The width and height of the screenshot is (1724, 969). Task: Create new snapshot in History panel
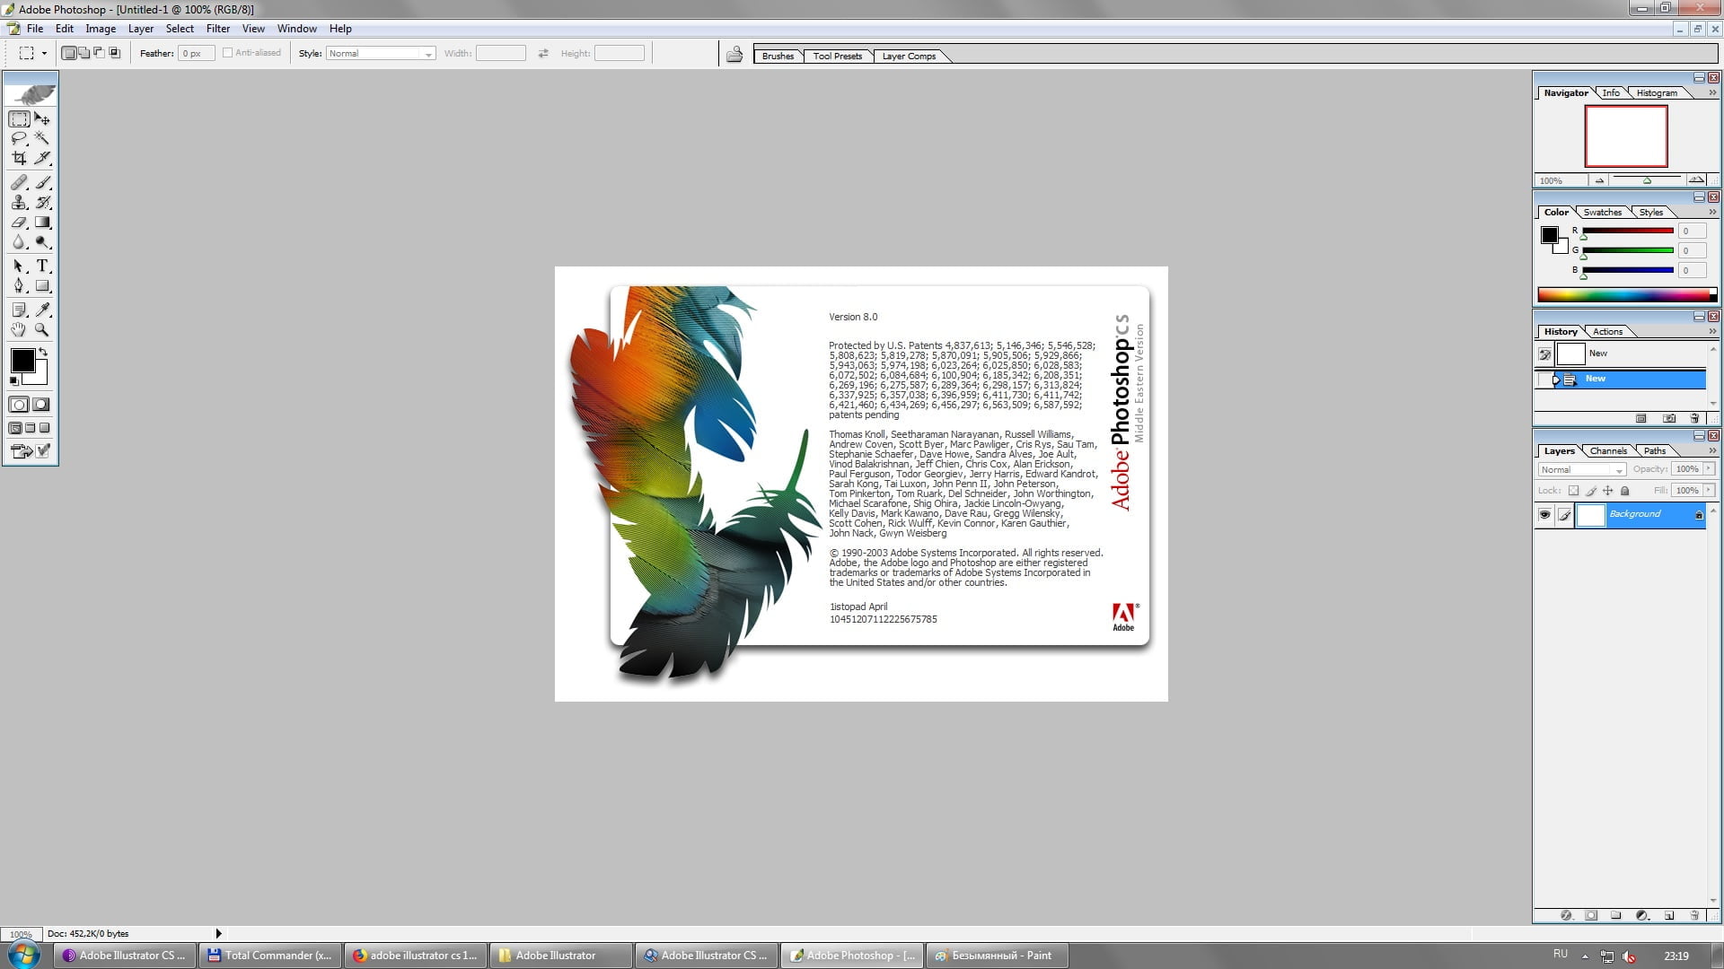[1668, 418]
